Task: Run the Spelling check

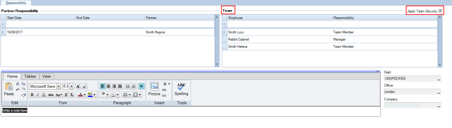Action: (x=181, y=89)
